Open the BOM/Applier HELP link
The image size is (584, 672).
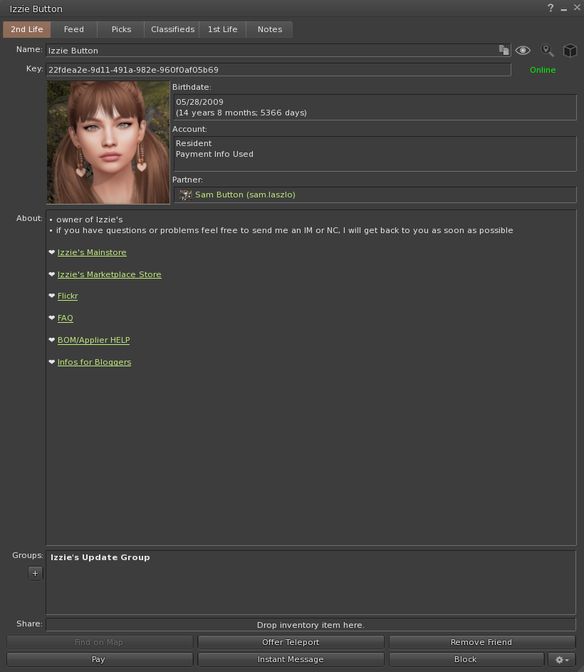[93, 340]
